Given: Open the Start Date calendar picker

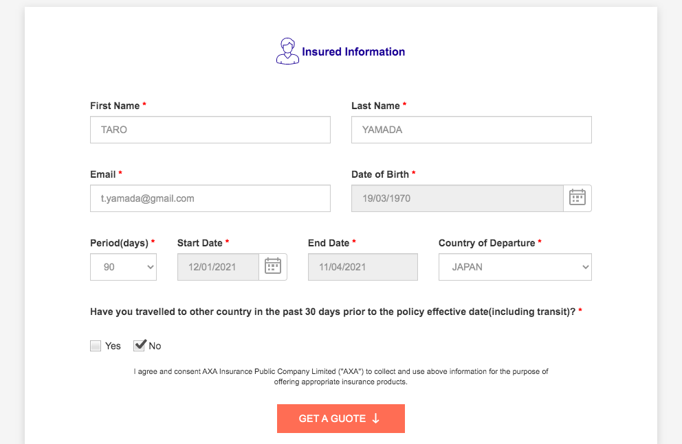Looking at the screenshot, I should (x=273, y=267).
